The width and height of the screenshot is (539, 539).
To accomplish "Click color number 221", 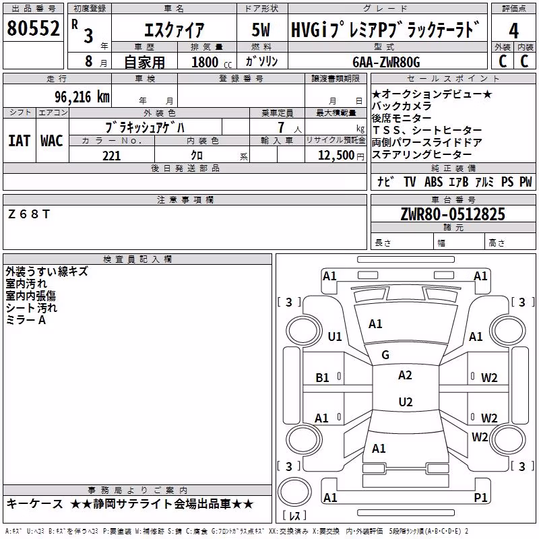I will [112, 156].
